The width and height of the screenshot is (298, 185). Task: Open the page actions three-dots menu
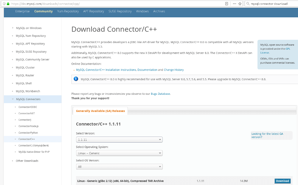234,4
